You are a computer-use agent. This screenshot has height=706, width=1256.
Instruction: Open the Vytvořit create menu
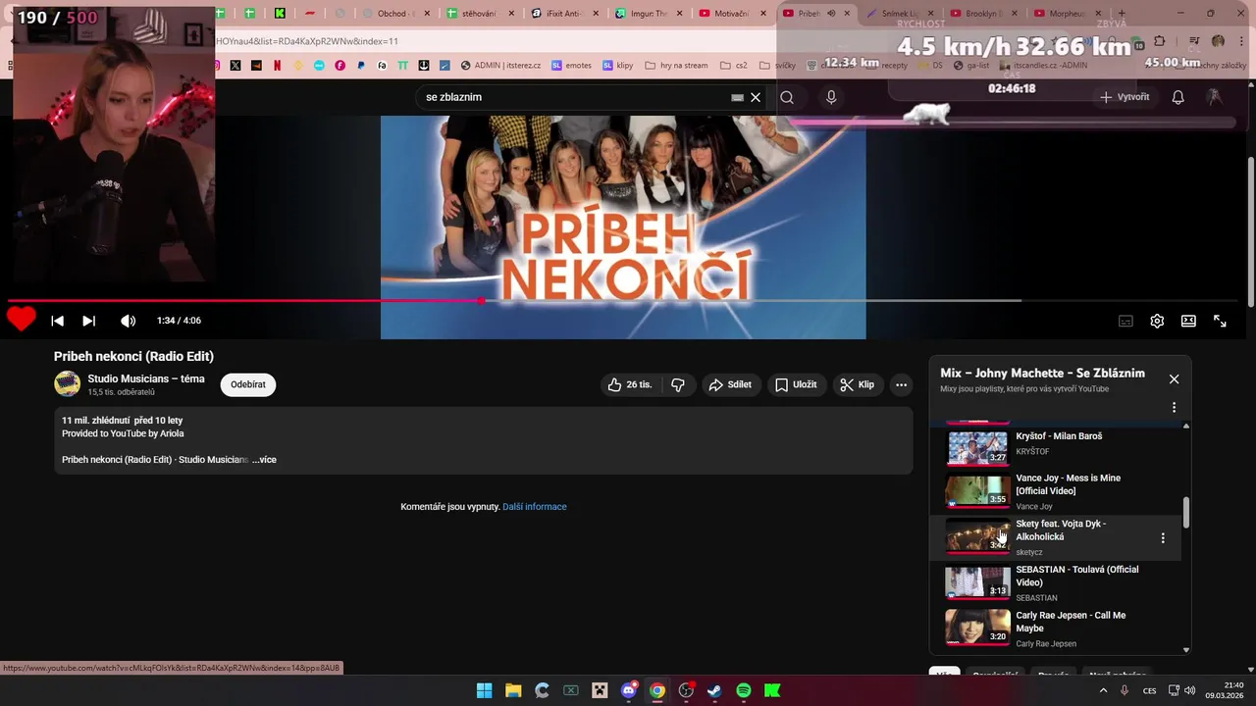click(x=1125, y=97)
